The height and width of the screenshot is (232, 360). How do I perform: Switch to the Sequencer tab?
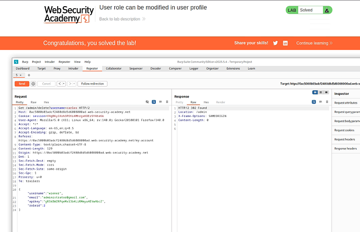(136, 69)
